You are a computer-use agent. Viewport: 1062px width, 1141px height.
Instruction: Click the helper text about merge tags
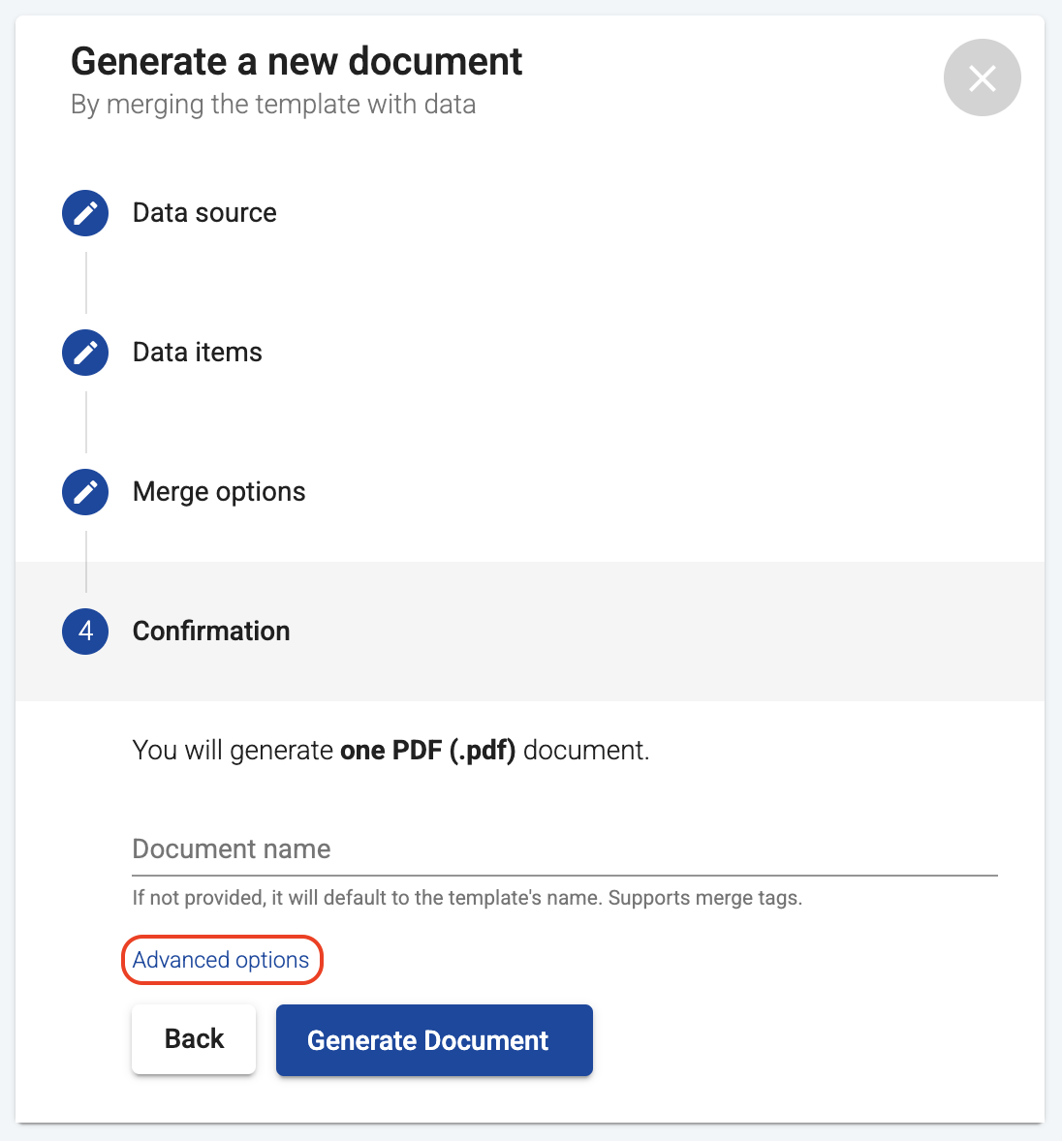[x=467, y=898]
